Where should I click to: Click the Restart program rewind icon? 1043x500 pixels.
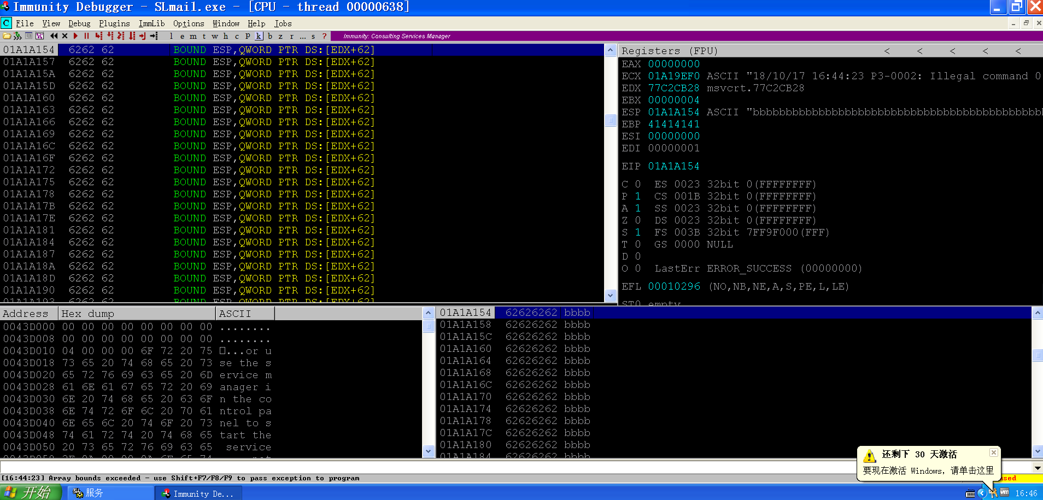pyautogui.click(x=54, y=36)
